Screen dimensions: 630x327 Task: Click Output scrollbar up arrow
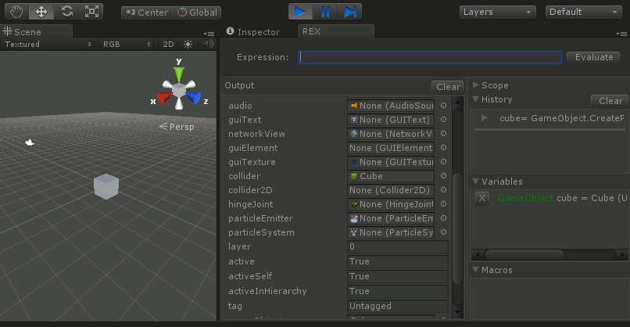click(457, 102)
